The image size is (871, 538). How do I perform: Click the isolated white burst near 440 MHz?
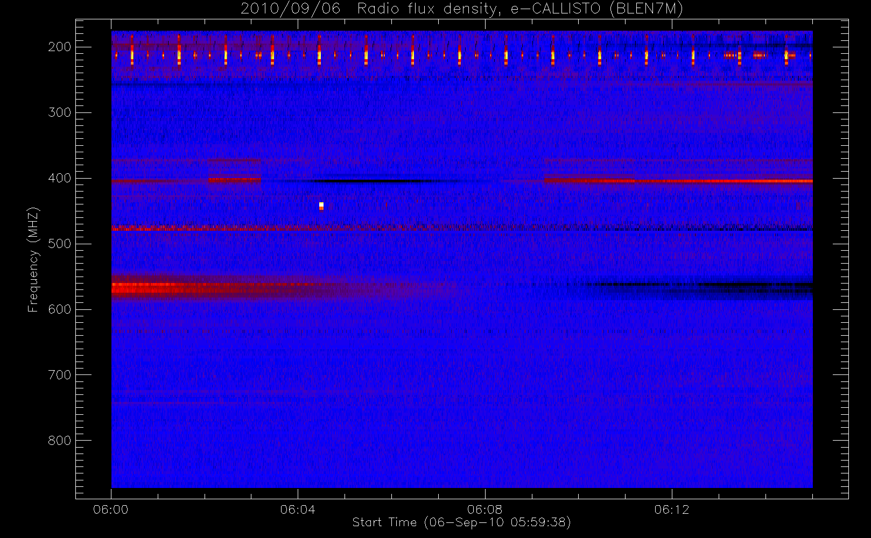point(321,206)
